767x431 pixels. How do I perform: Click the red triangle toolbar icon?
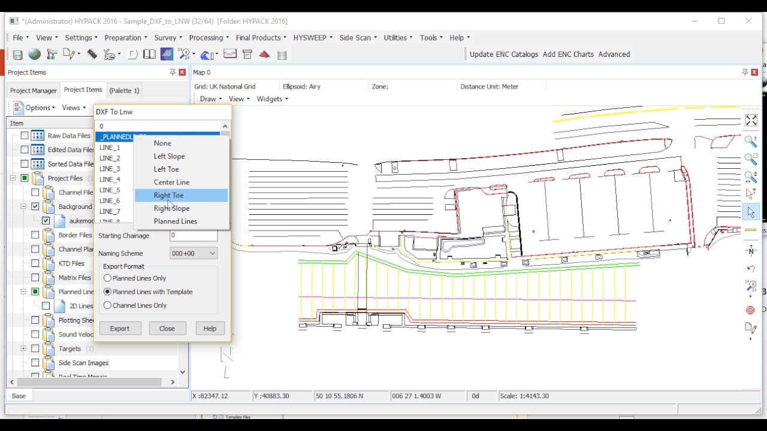264,54
